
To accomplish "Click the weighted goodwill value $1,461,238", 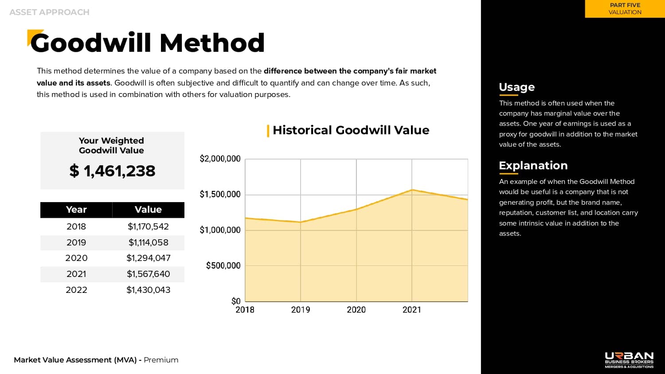I will tap(112, 171).
